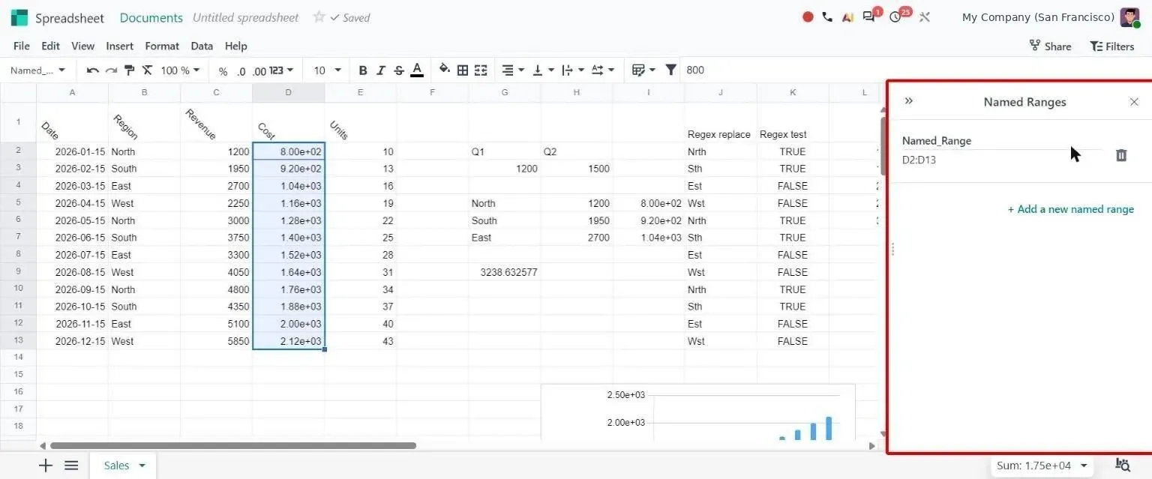The image size is (1152, 479).
Task: Open the Filters panel button
Action: click(x=1111, y=46)
